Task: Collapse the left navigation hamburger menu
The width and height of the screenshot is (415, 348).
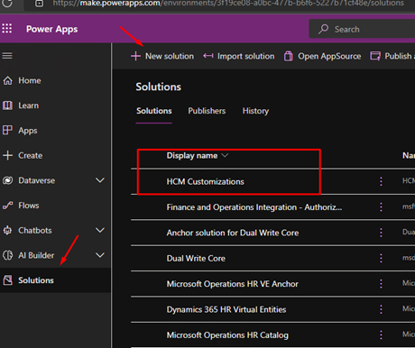Action: 7,56
